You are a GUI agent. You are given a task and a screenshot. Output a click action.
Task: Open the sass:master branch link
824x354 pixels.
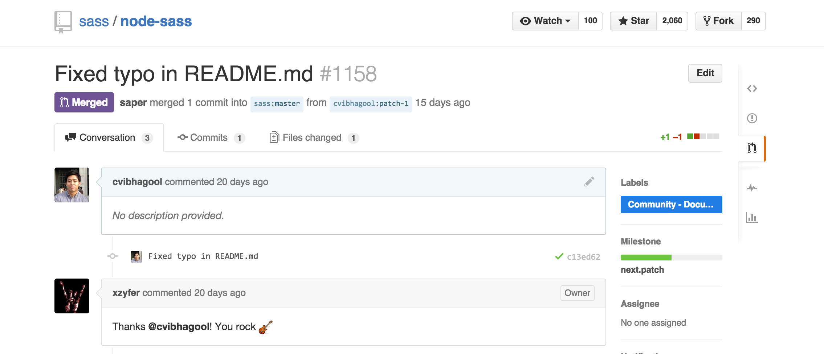pyautogui.click(x=277, y=104)
